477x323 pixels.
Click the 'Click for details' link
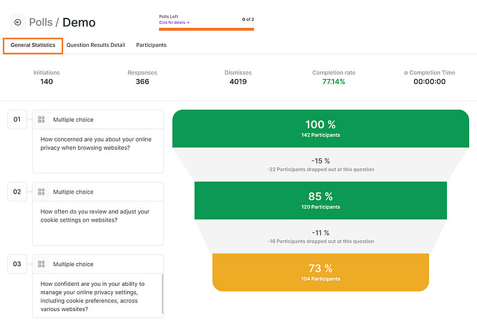(x=174, y=23)
